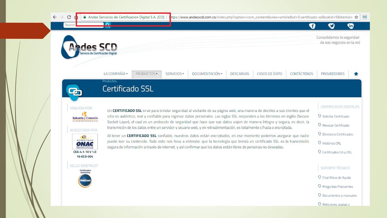The image size is (387, 218).
Task: Click the green padlock security icon
Action: [x=85, y=17]
